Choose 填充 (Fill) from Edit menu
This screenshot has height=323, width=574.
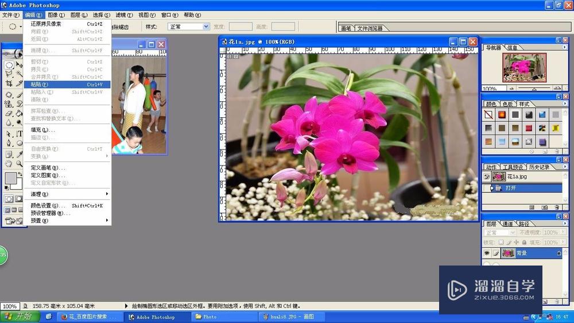[x=67, y=130]
